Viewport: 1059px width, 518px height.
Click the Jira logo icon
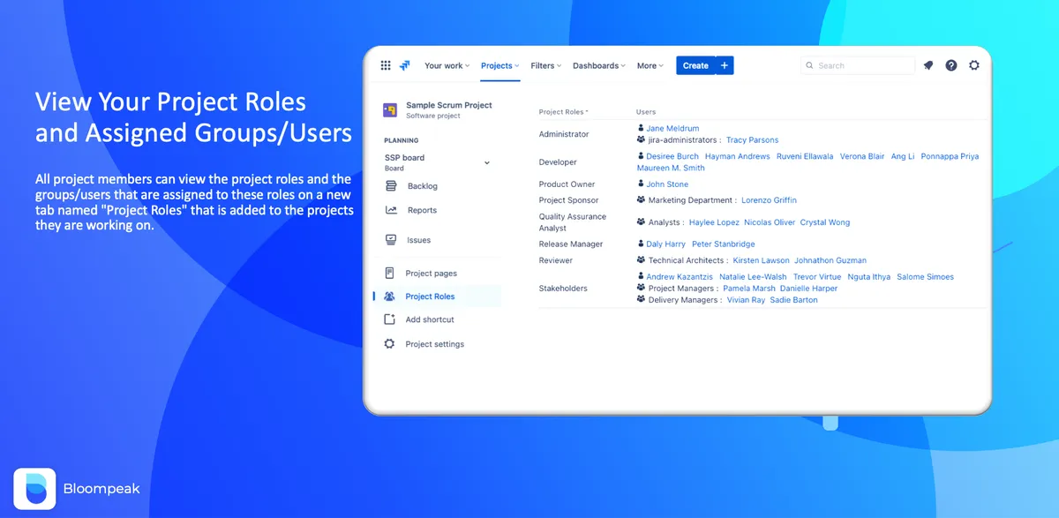(405, 65)
